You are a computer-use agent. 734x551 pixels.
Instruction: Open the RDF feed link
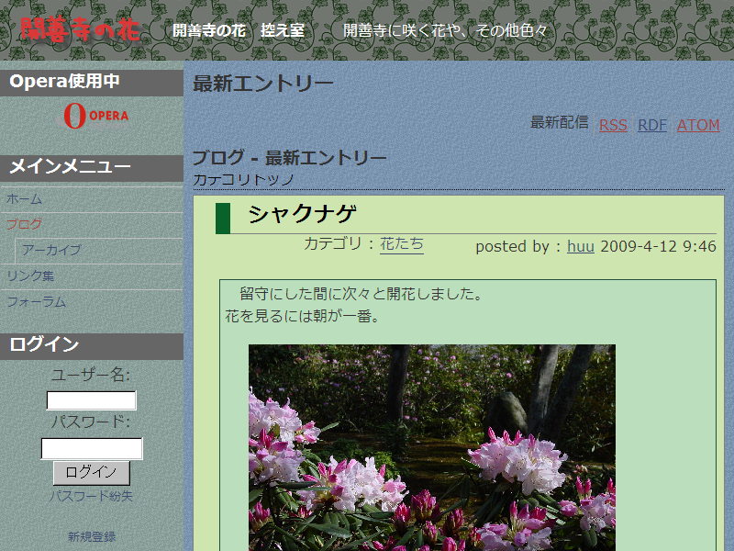click(x=652, y=125)
